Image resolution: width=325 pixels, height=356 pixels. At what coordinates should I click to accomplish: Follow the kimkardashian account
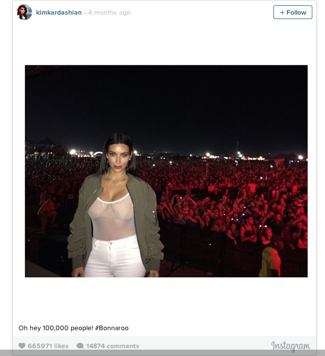tap(292, 12)
